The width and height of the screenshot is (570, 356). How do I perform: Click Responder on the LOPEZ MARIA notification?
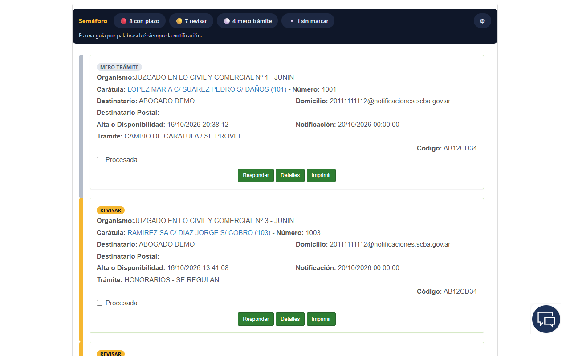[256, 175]
